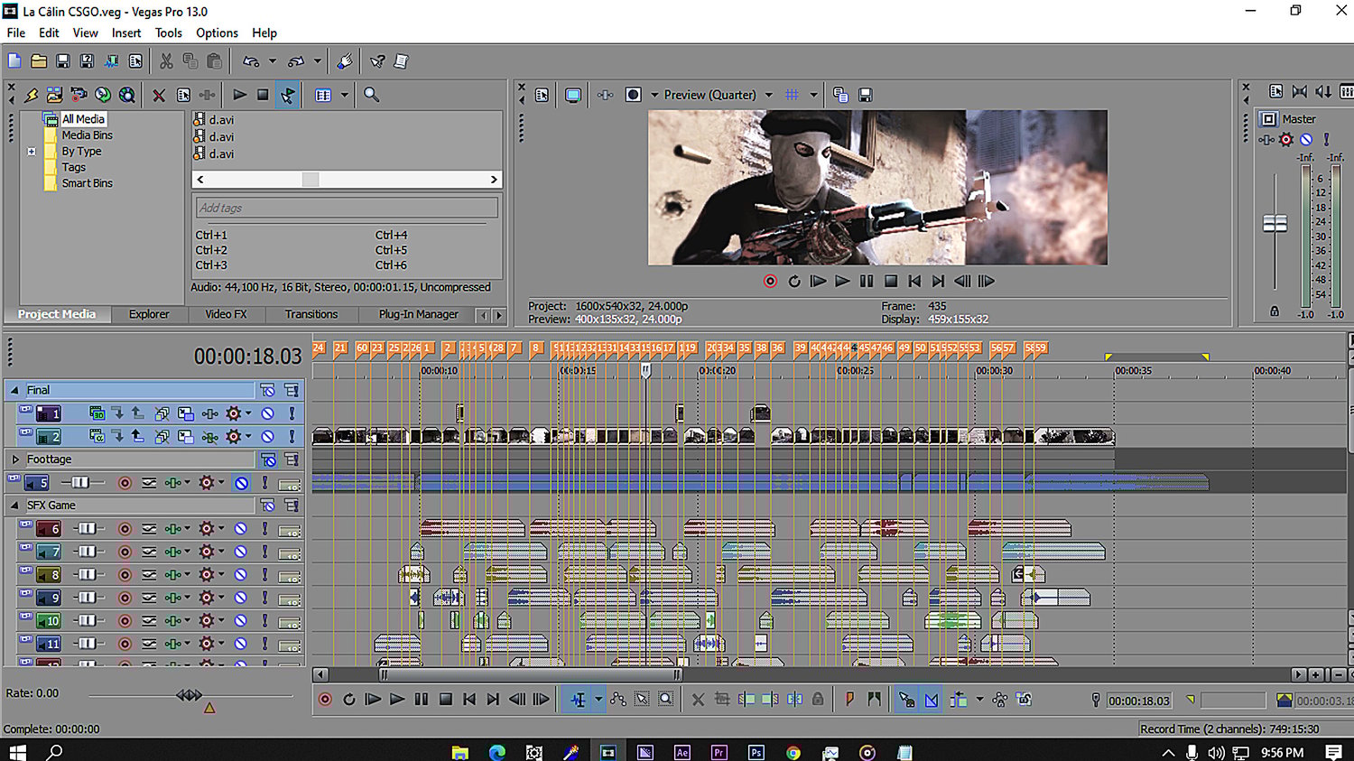This screenshot has width=1354, height=761.
Task: Save preview snapshot with the floppy disk icon
Action: coord(865,95)
